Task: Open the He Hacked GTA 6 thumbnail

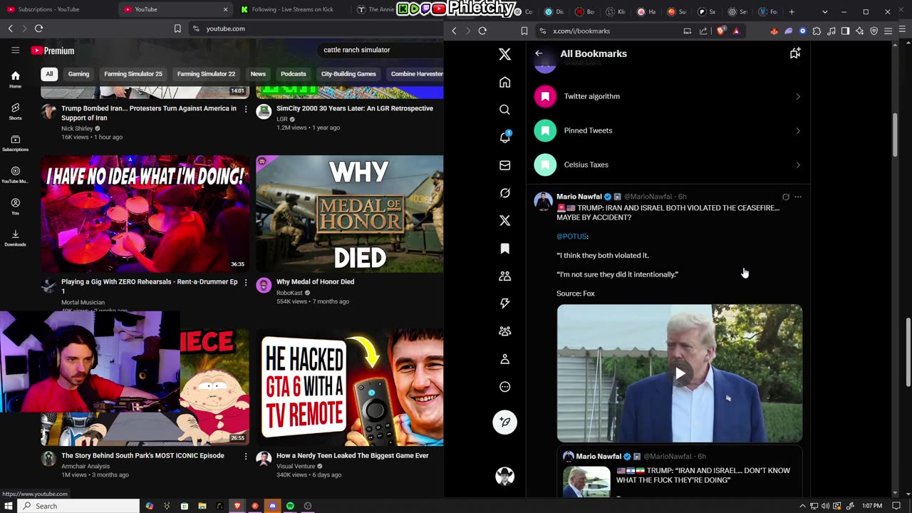Action: point(349,387)
